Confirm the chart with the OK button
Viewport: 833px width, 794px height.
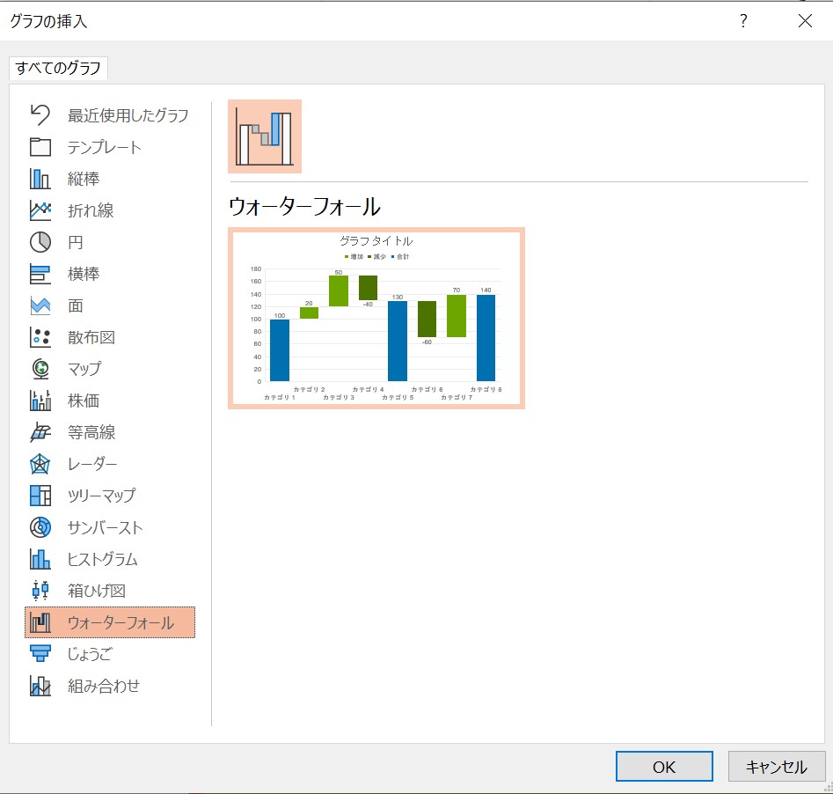(664, 767)
